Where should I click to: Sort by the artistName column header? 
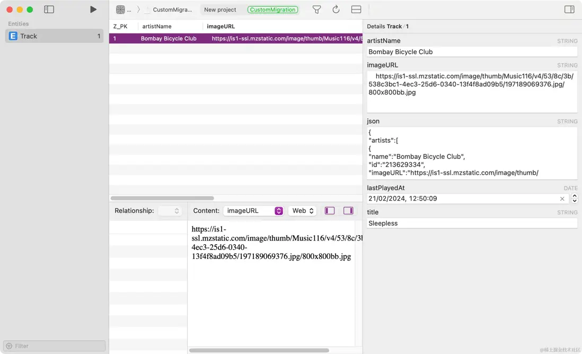[157, 26]
